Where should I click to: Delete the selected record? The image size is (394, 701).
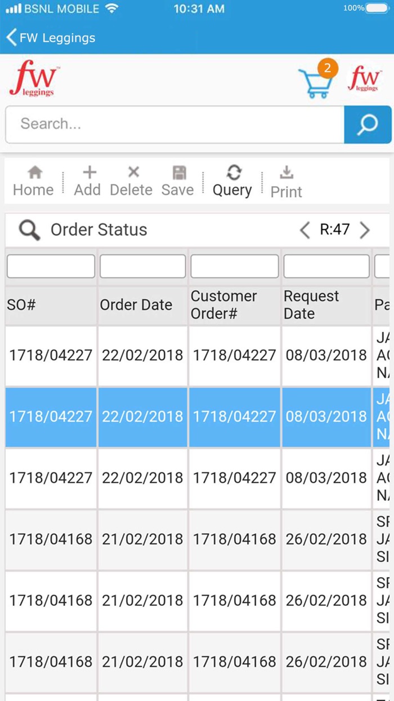131,182
